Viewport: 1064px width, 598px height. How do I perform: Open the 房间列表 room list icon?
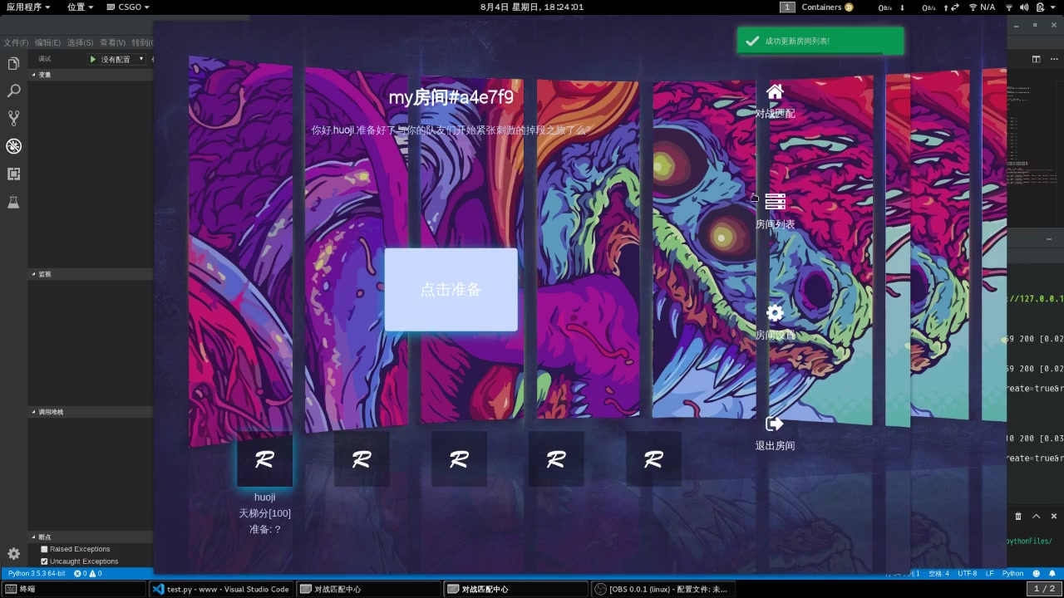(x=775, y=202)
